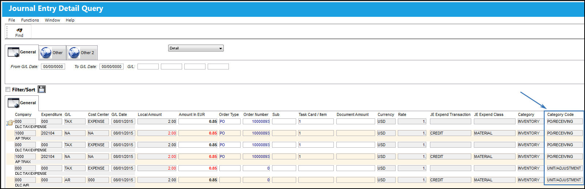Image resolution: width=585 pixels, height=189 pixels.
Task: Click the Find binoculars icon
Action: tap(19, 30)
